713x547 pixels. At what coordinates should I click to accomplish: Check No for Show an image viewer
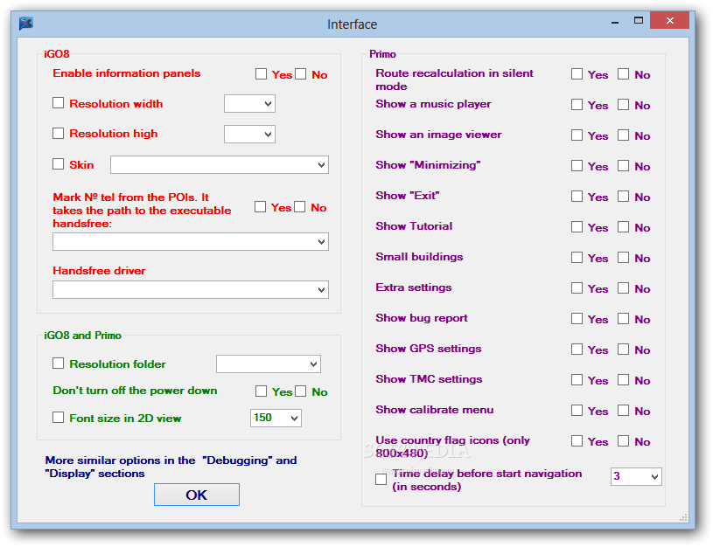point(624,135)
